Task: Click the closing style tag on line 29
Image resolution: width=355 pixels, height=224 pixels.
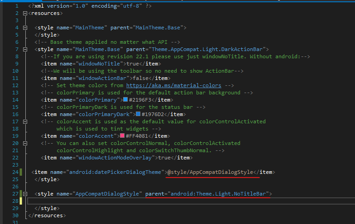Action: click(x=47, y=208)
